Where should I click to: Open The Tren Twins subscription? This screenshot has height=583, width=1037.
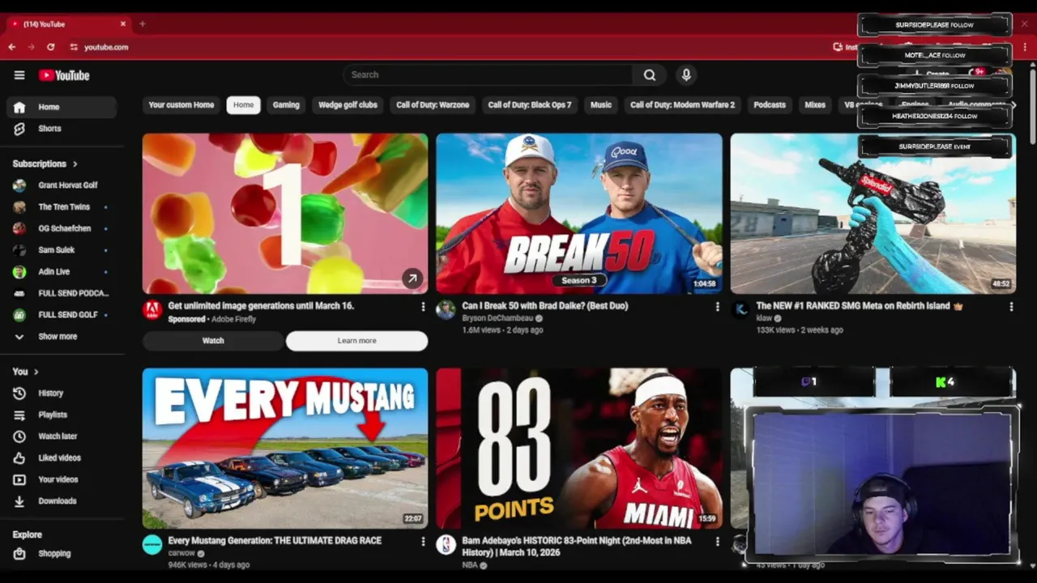pos(62,206)
